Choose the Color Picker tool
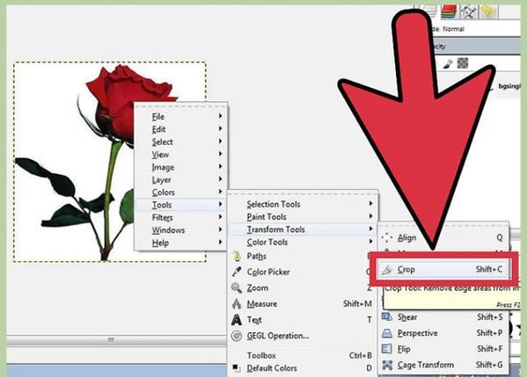This screenshot has height=377, width=527. coord(302,272)
